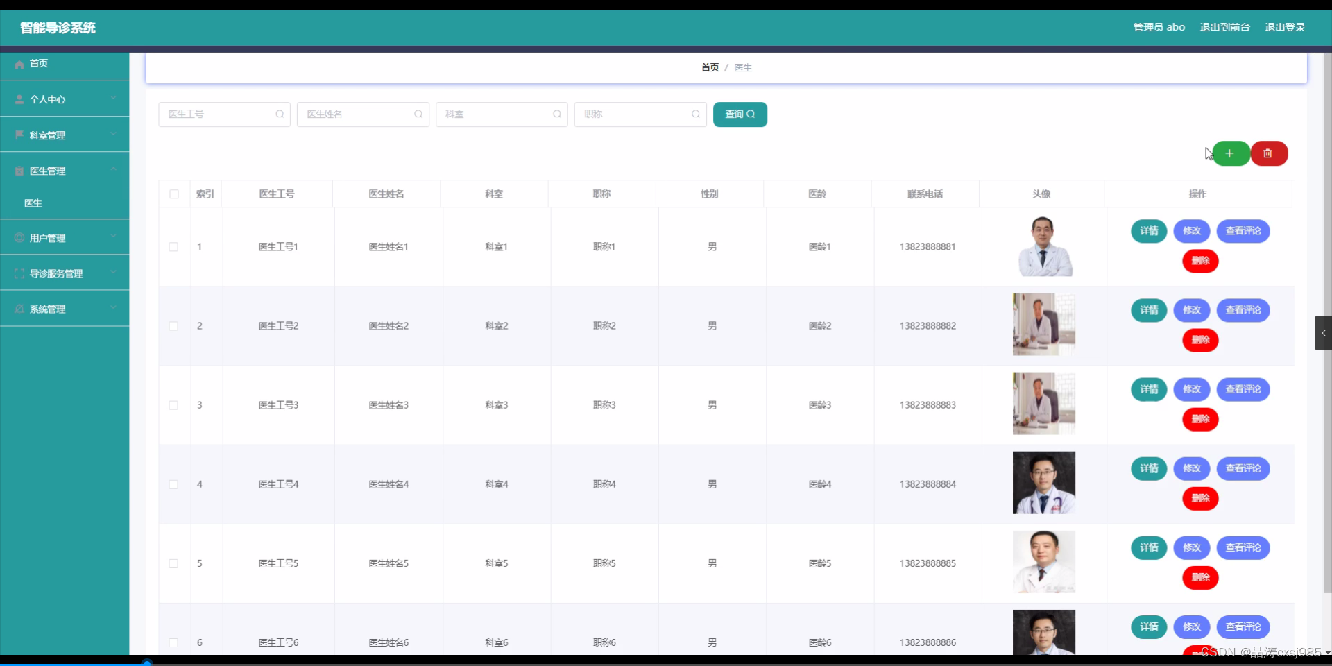Click 退出登录 in the top bar
Image resolution: width=1332 pixels, height=666 pixels.
click(1285, 27)
